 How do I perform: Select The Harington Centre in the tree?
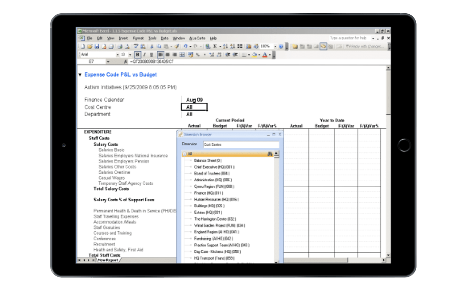(215, 219)
